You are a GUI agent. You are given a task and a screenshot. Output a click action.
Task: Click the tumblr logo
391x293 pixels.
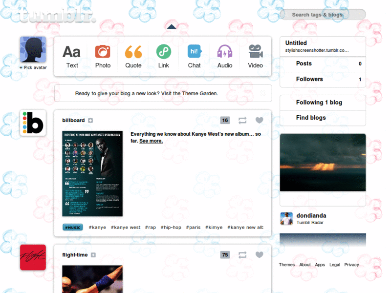point(57,15)
